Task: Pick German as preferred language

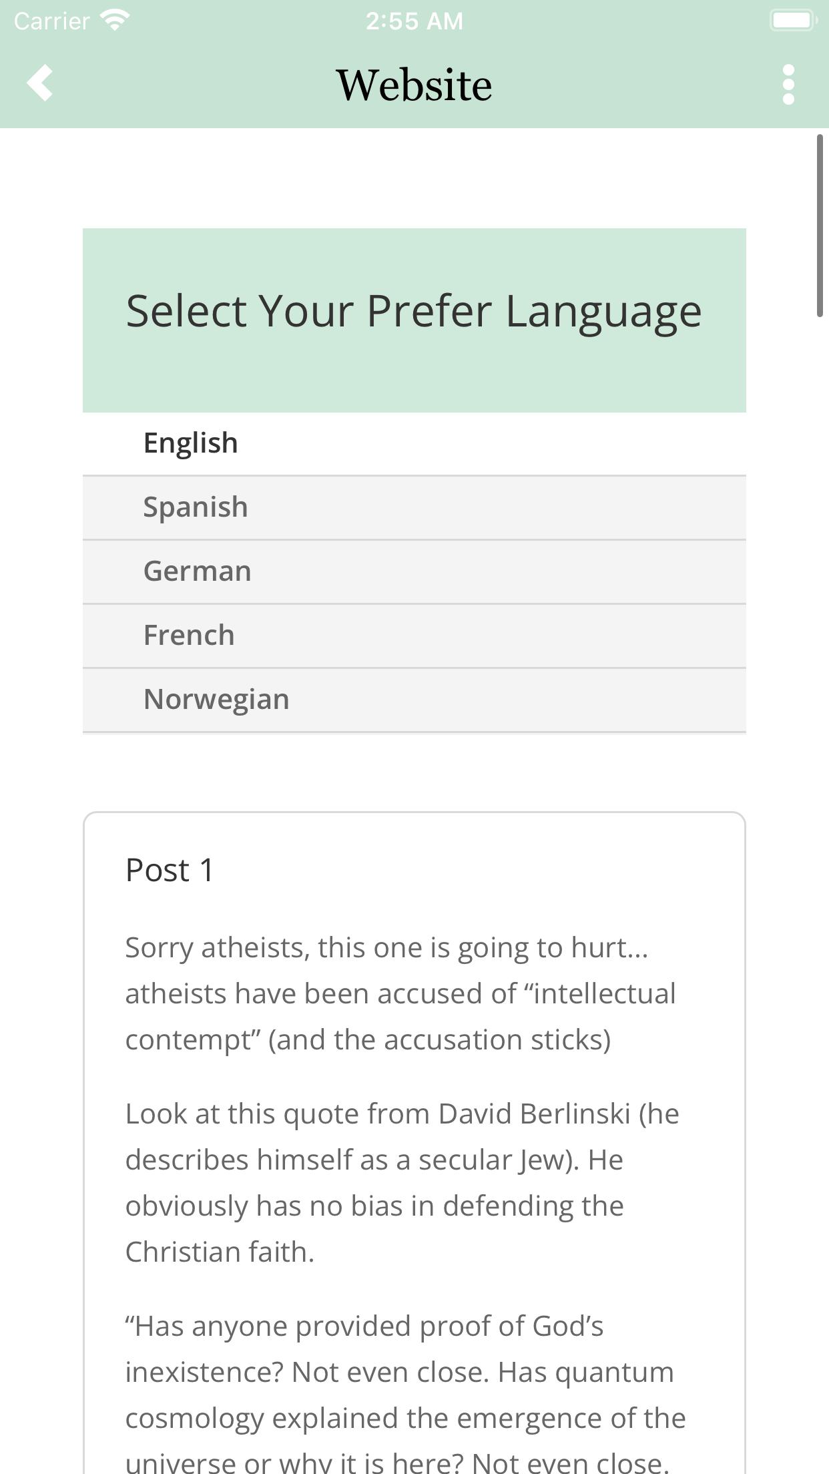Action: (x=414, y=571)
